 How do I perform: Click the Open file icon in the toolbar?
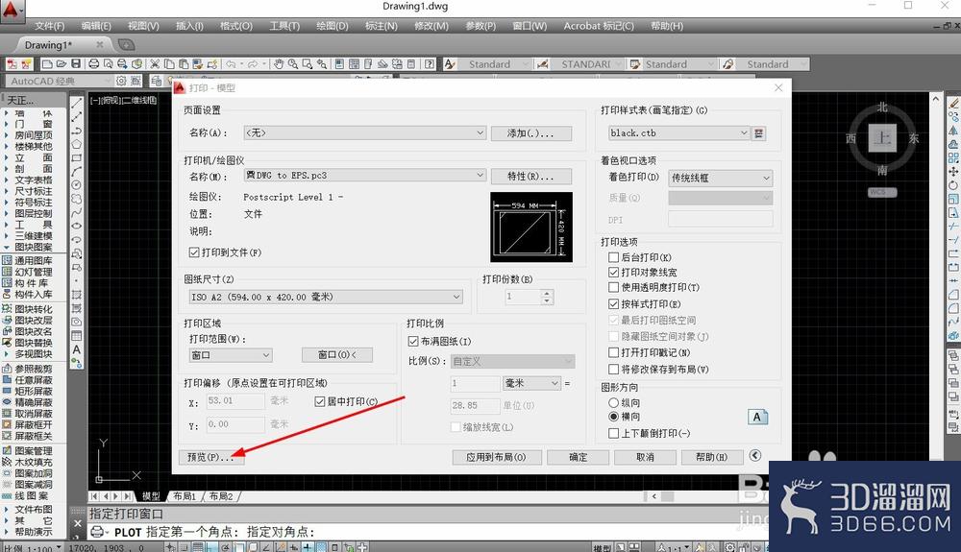pyautogui.click(x=62, y=63)
